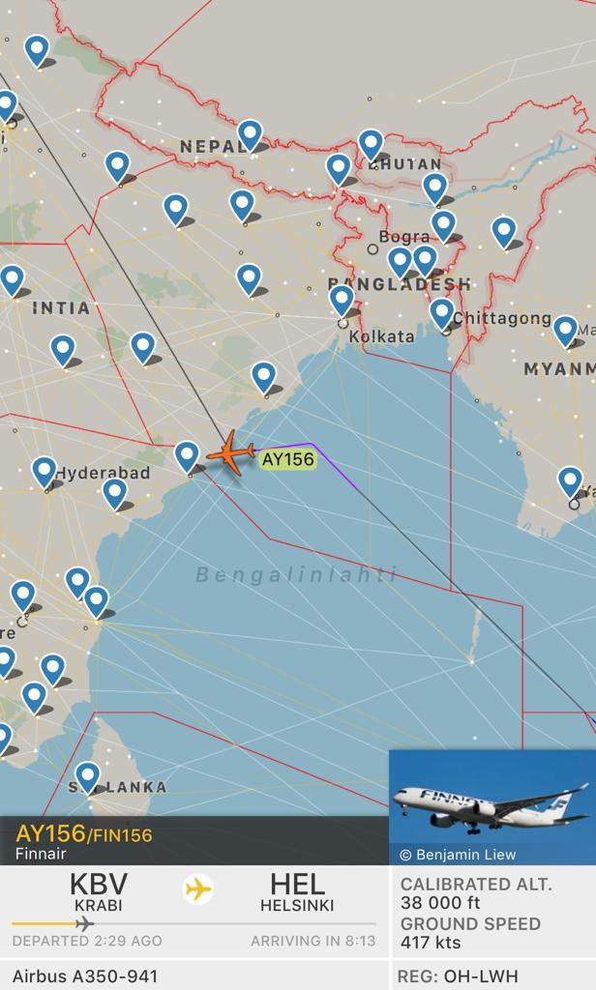The width and height of the screenshot is (596, 990).
Task: Select the airport pin near Hyderabad
Action: (45, 472)
